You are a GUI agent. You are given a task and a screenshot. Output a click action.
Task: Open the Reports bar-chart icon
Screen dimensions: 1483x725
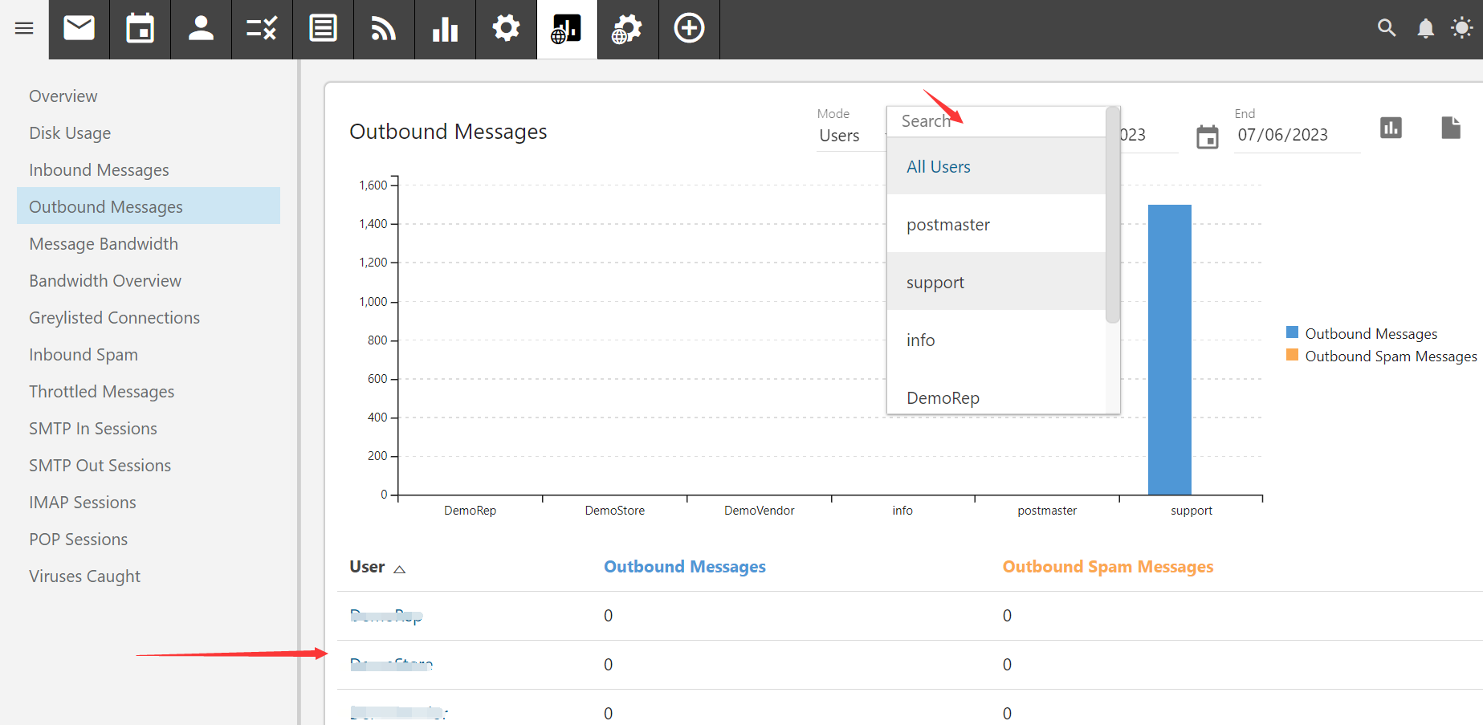pyautogui.click(x=445, y=29)
